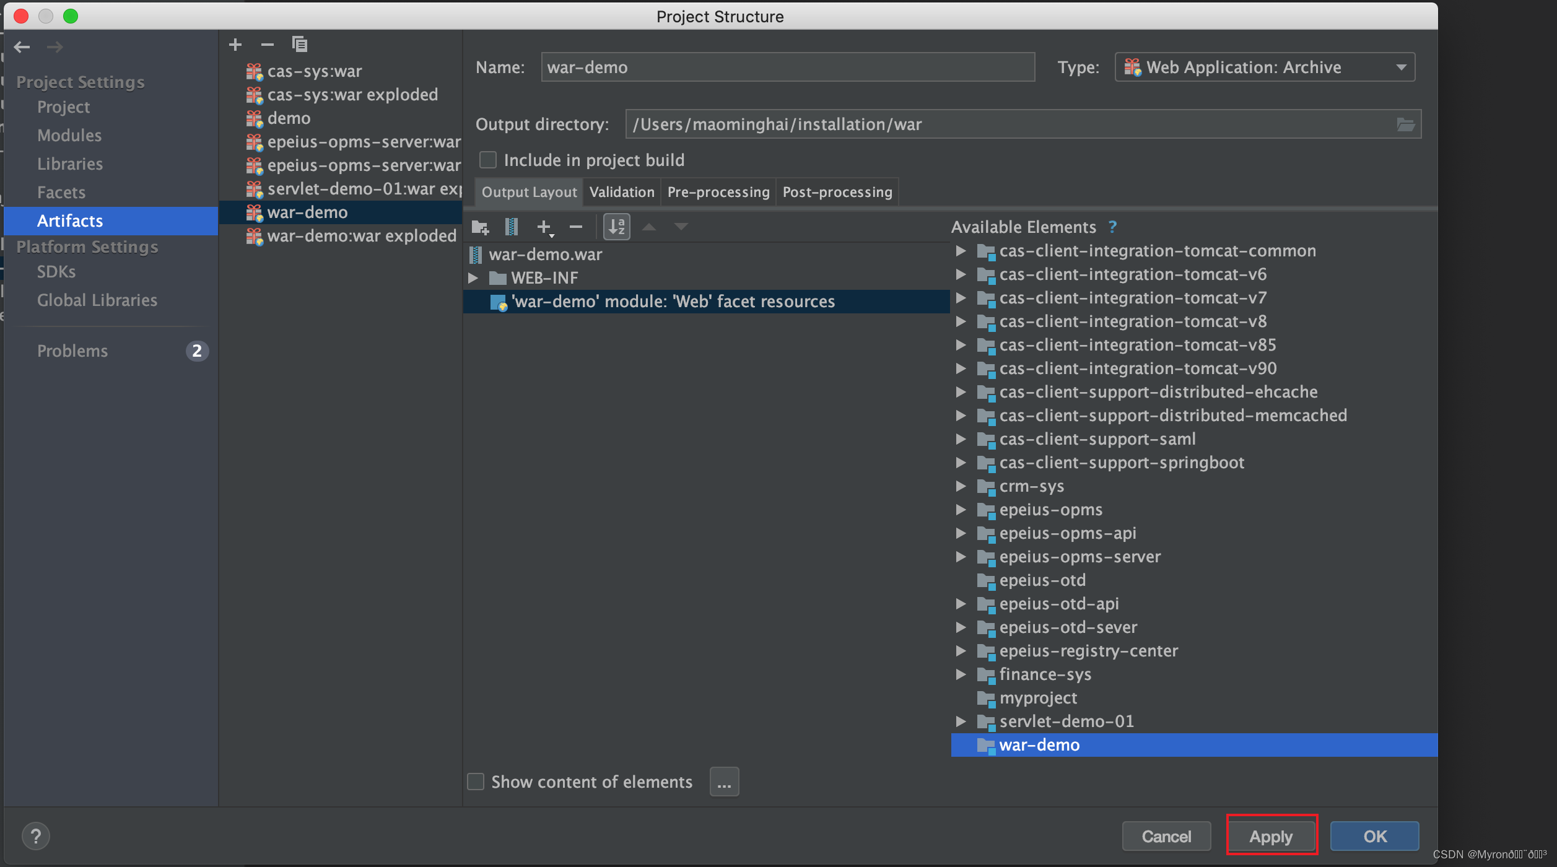Click the create archive icon in layout toolbar
The width and height of the screenshot is (1557, 867).
(512, 227)
